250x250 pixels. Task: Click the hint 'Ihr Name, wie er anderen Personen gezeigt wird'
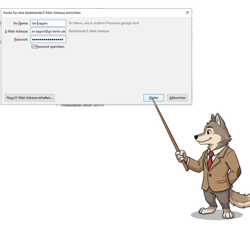pyautogui.click(x=104, y=23)
